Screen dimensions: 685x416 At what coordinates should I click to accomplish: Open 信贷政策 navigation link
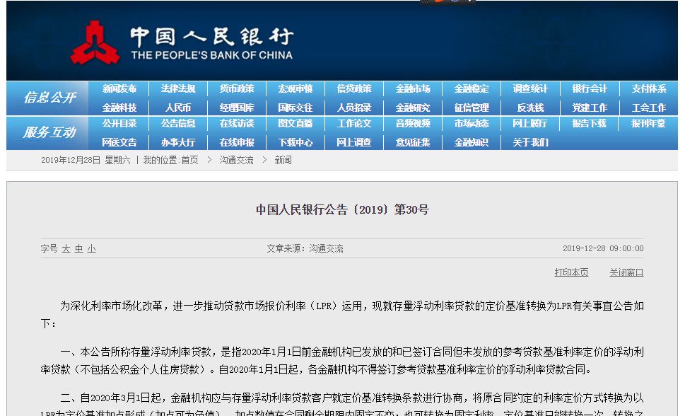pyautogui.click(x=354, y=89)
